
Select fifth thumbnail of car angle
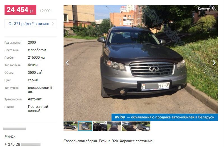(129, 126)
